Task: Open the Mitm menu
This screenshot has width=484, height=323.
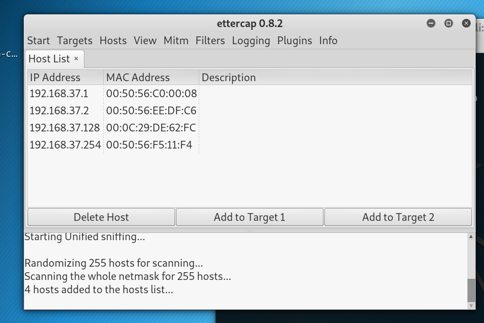Action: click(176, 40)
